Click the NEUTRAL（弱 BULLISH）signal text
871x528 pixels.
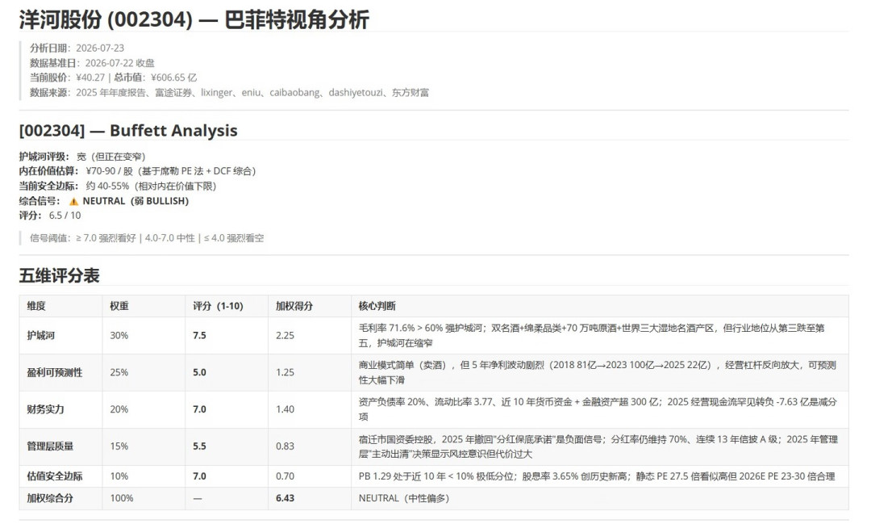[x=135, y=201]
